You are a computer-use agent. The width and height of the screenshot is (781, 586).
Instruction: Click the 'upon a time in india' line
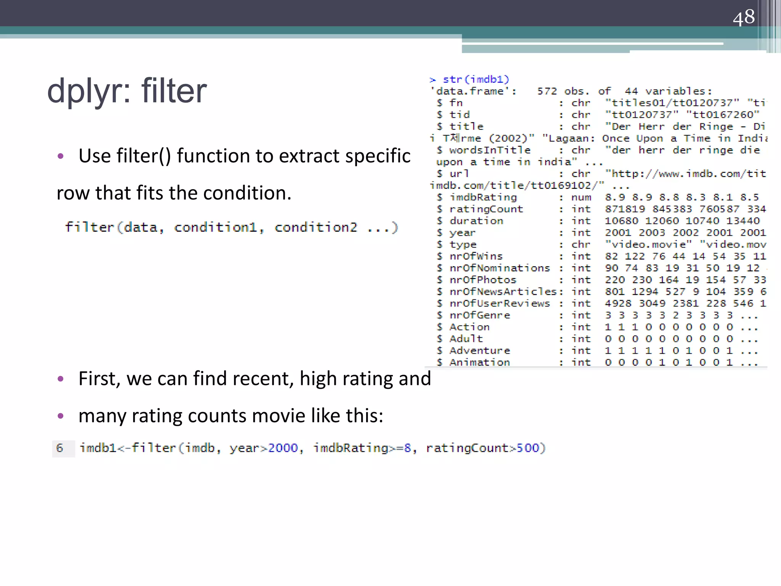(520, 162)
